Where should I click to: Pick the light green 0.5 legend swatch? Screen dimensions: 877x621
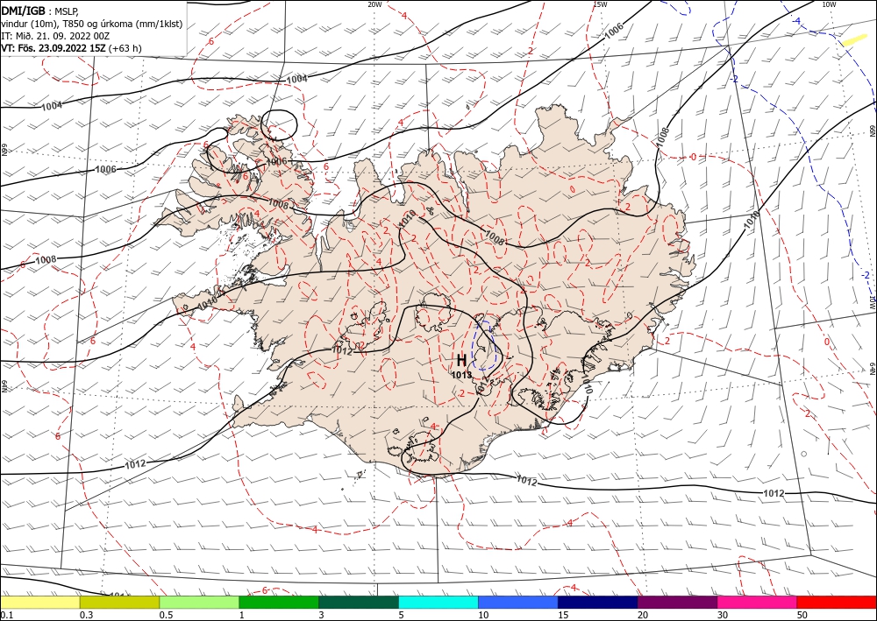tap(199, 602)
